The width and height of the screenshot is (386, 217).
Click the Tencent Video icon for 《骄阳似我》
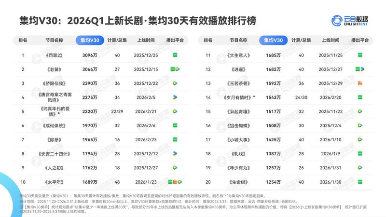[x=175, y=83]
